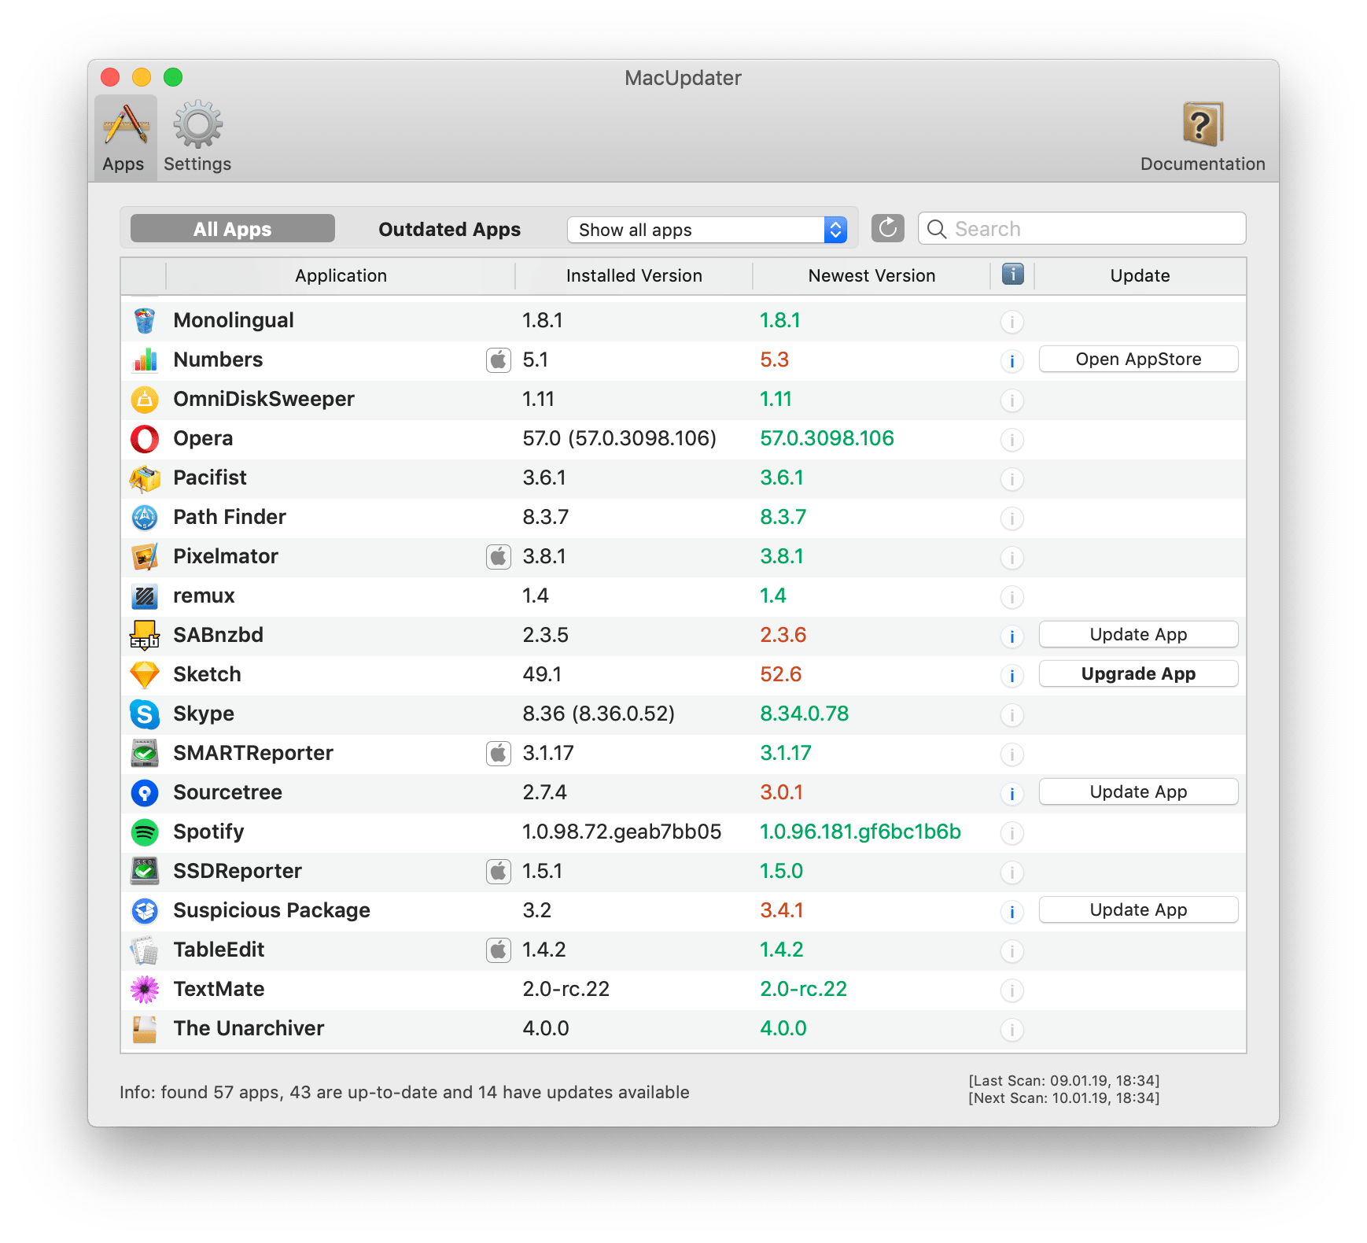Click the OmniDiskSweeper app icon

pyautogui.click(x=145, y=399)
